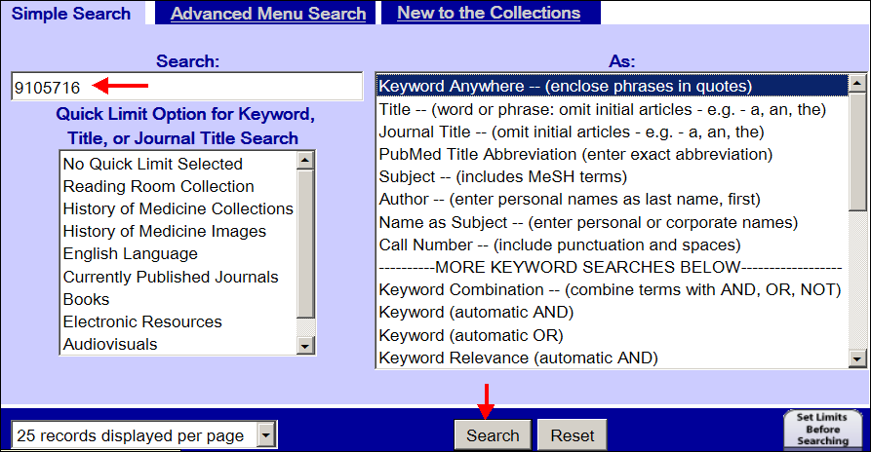The width and height of the screenshot is (871, 452).
Task: Choose PubMed Title Abbreviation search option
Action: [575, 154]
